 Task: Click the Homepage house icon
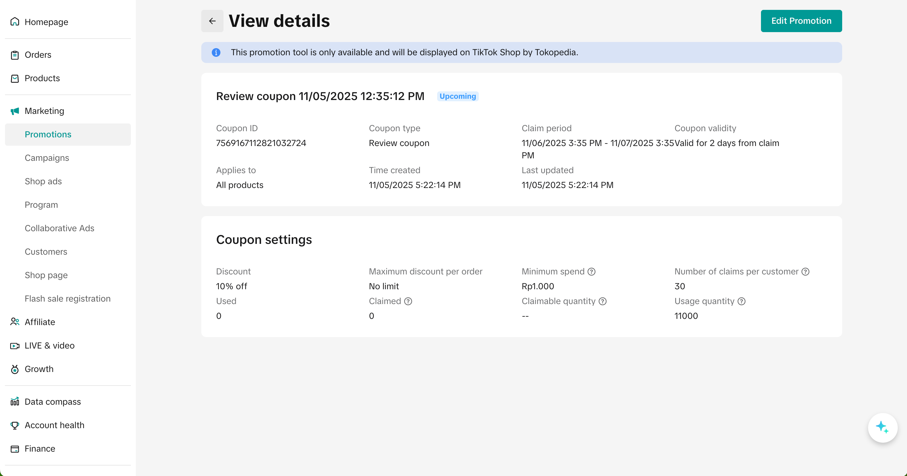(x=15, y=22)
